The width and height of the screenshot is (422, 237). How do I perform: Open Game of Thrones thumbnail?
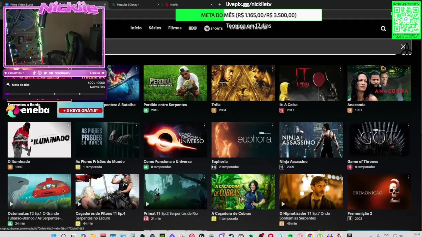click(379, 140)
